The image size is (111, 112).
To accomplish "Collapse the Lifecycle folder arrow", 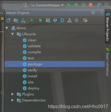I will [x=13, y=34].
